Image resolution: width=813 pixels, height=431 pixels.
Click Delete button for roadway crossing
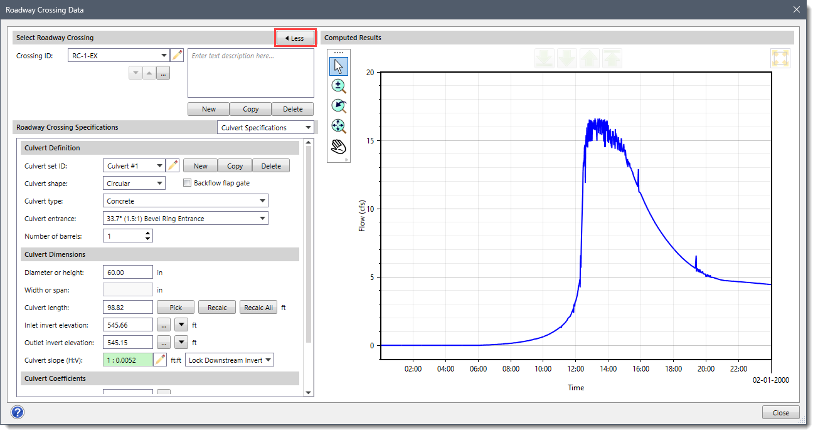293,109
